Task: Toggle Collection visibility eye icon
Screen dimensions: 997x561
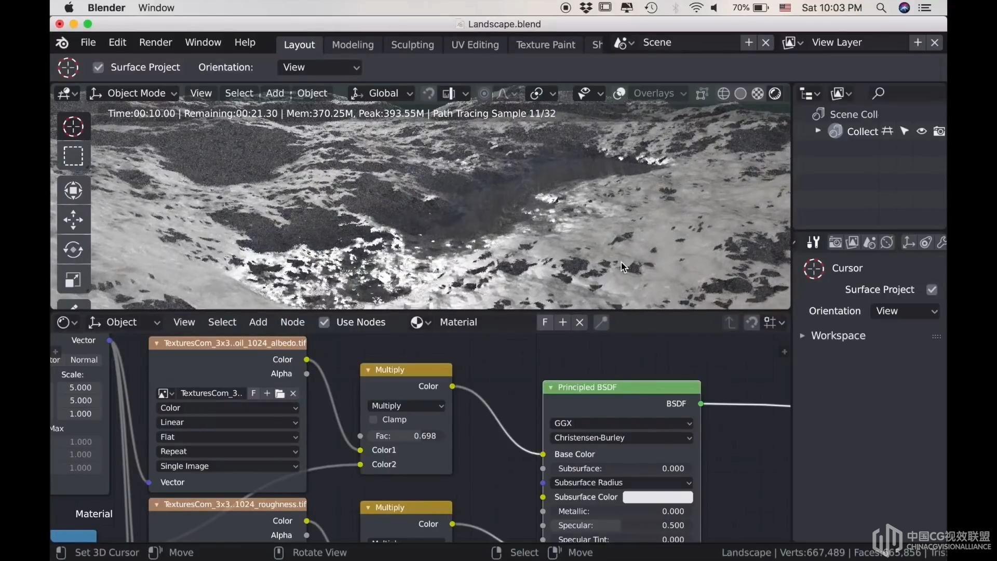Action: 922,131
